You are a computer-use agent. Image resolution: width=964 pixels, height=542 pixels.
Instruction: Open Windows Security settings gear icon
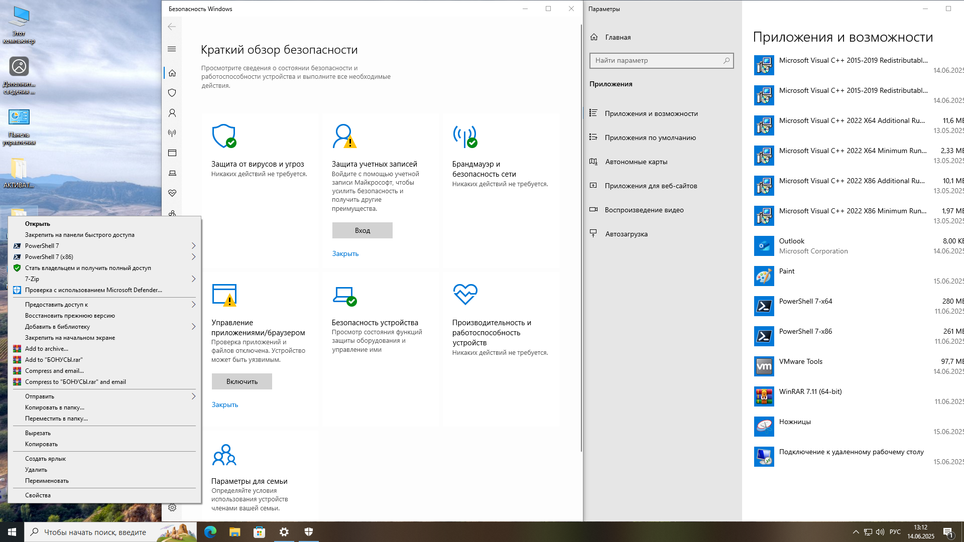click(172, 507)
